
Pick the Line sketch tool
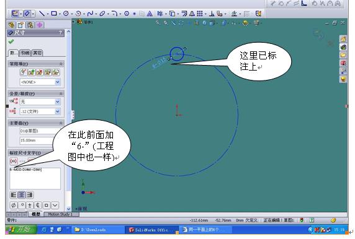point(42,14)
